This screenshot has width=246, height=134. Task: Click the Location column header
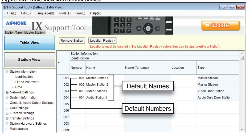(x=183, y=68)
